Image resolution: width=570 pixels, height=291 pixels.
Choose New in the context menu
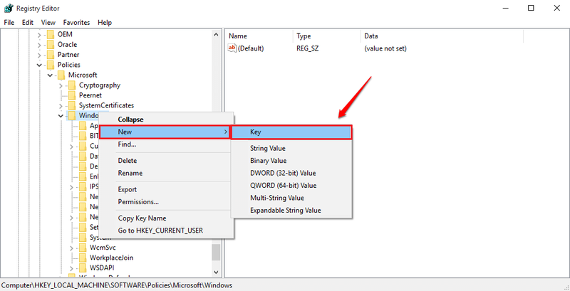[165, 132]
